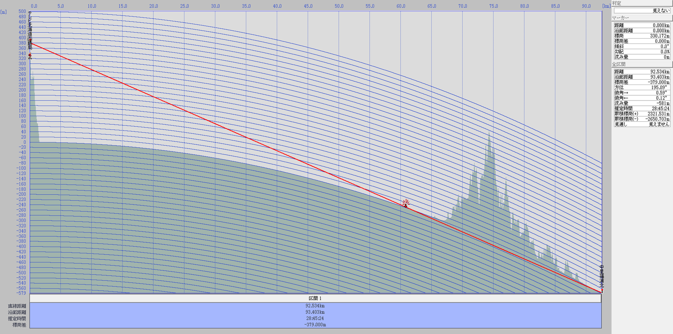Click 28:45:24 in the 区間 1 table

pos(315,318)
